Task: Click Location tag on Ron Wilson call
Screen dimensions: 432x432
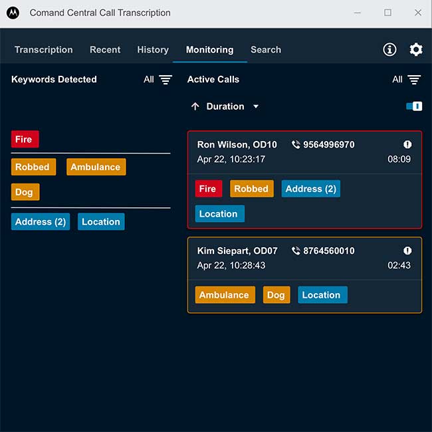Action: click(219, 213)
